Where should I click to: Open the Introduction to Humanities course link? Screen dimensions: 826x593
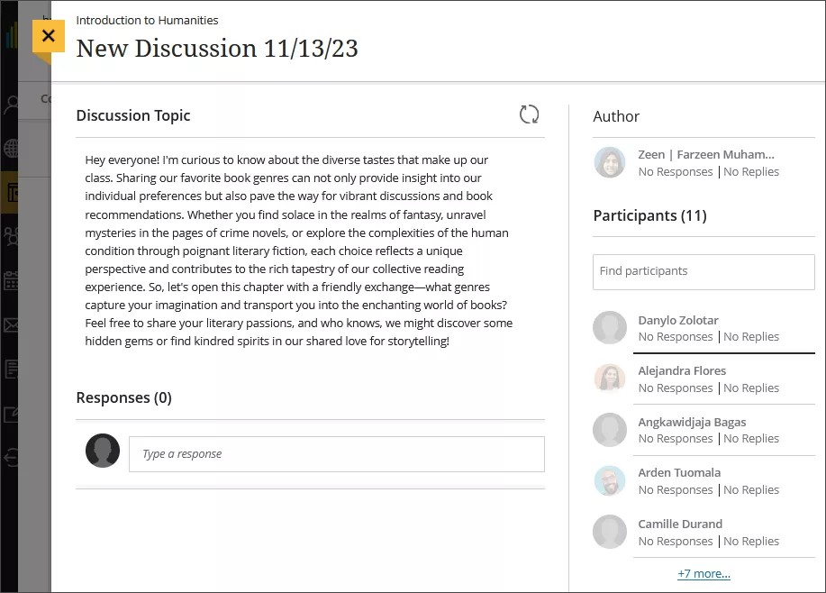click(x=147, y=20)
